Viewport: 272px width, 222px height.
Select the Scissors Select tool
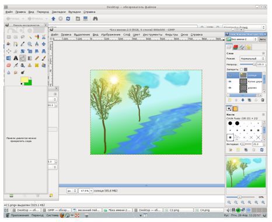(44, 37)
